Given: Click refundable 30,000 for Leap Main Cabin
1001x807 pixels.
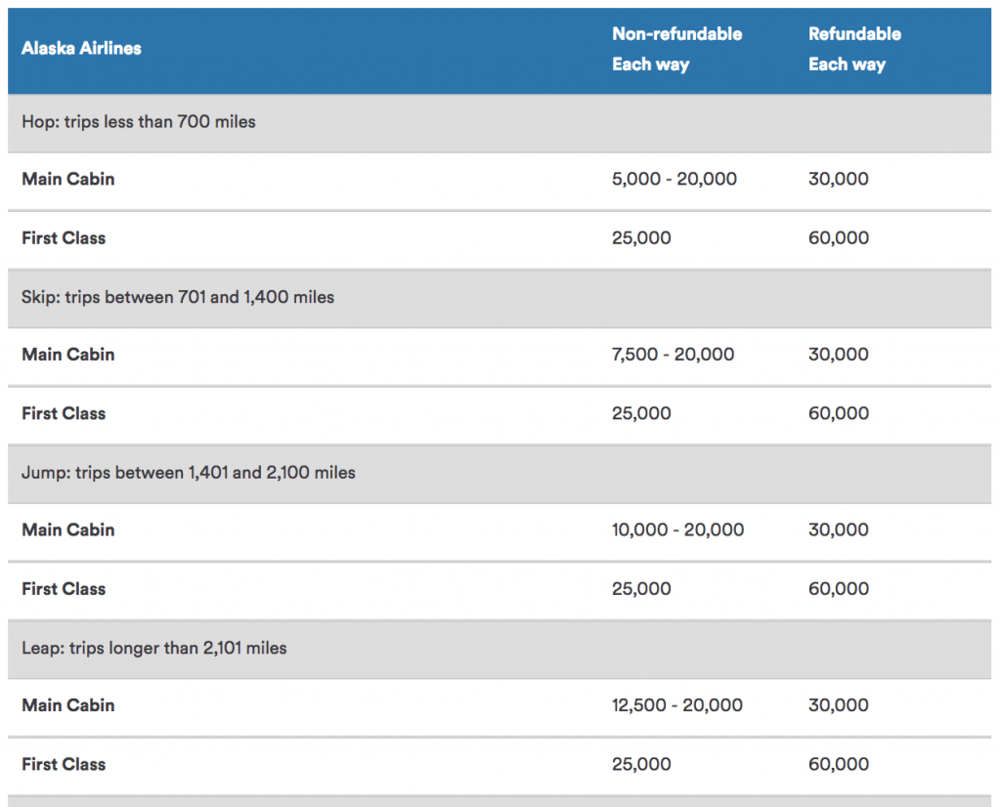Looking at the screenshot, I should coord(838,705).
